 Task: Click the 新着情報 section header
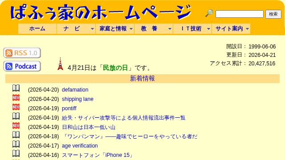point(142,79)
